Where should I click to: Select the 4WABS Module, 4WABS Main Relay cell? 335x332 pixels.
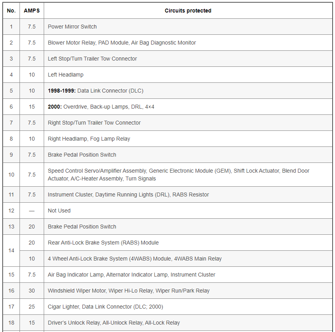[135, 259]
